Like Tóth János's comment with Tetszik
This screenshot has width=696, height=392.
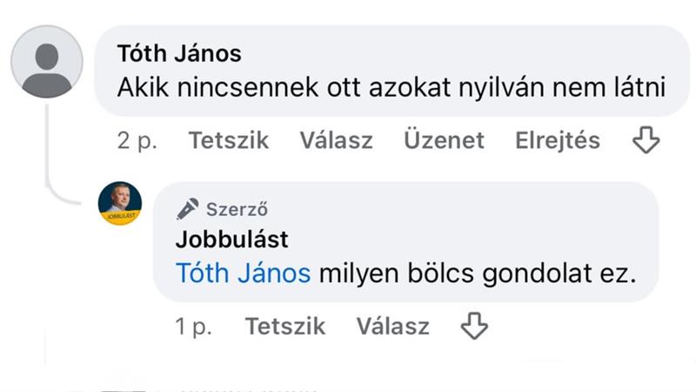click(229, 140)
